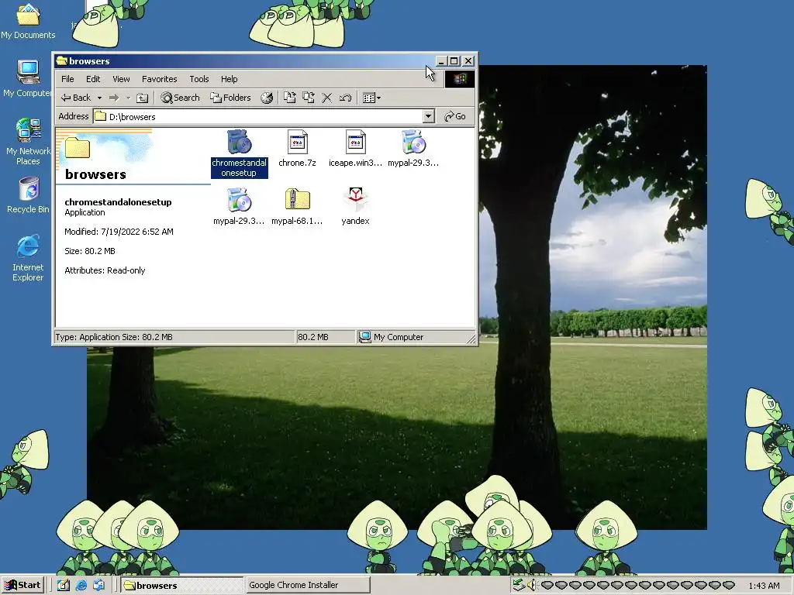Expand the Back history dropdown arrow

pyautogui.click(x=100, y=98)
